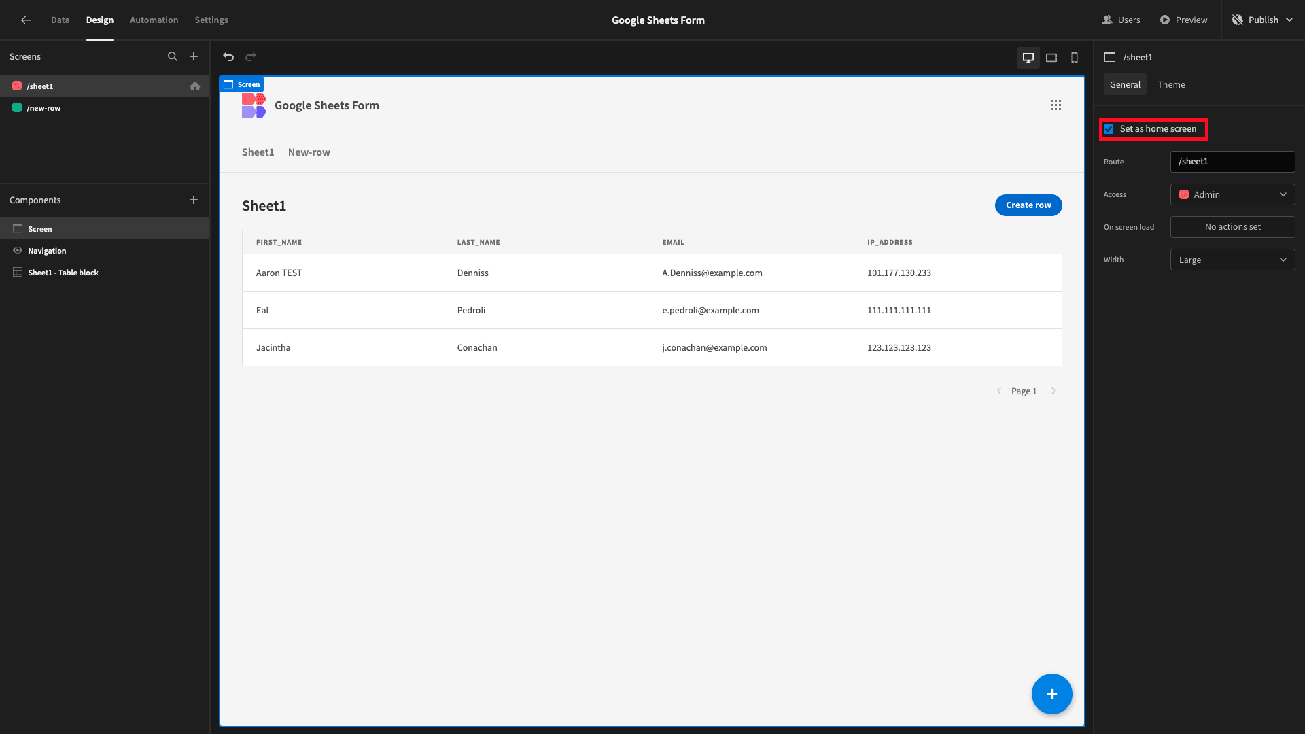Screen dimensions: 1305x734
Task: Add a new screen with the plus icon
Action: [x=194, y=56]
